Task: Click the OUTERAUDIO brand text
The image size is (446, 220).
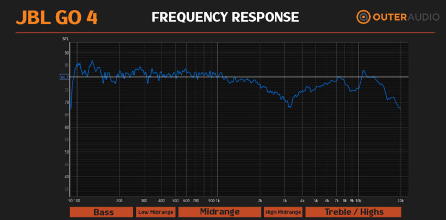Action: [406, 17]
